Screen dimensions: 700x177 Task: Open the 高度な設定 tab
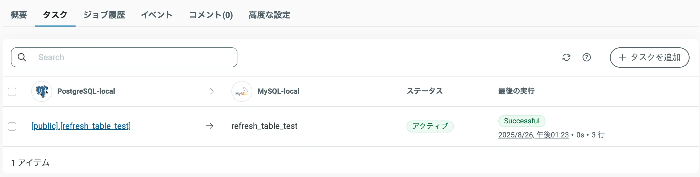click(269, 15)
